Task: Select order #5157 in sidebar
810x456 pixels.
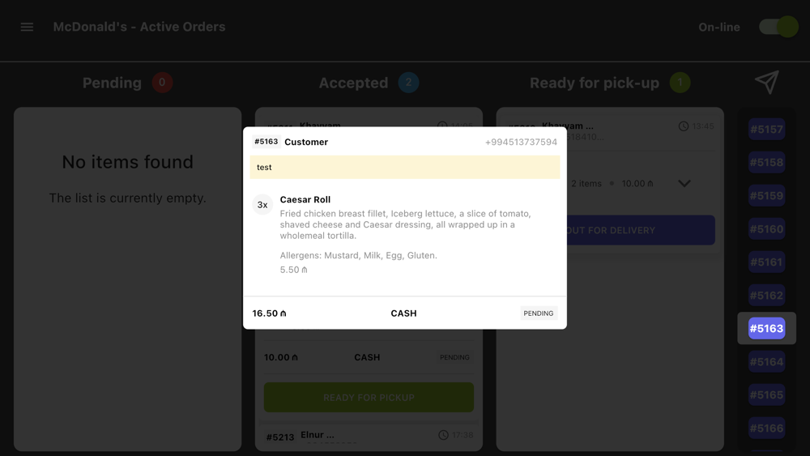Action: point(766,129)
